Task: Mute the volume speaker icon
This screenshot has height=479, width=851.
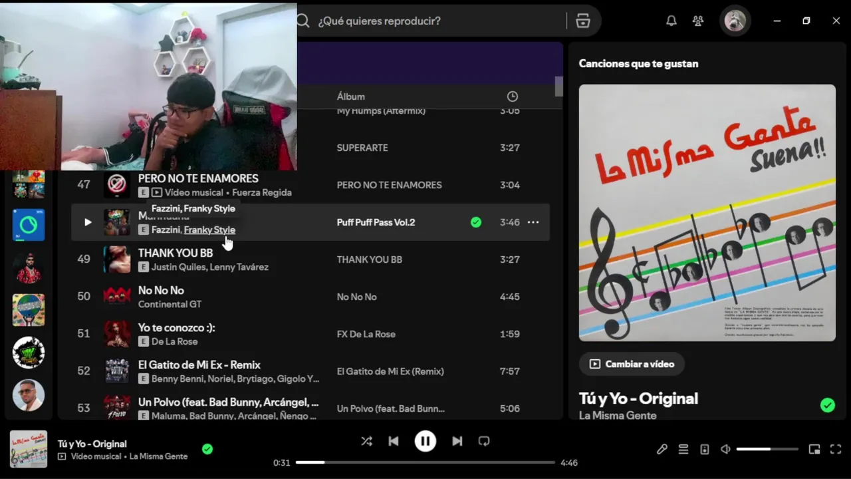Action: pos(725,449)
